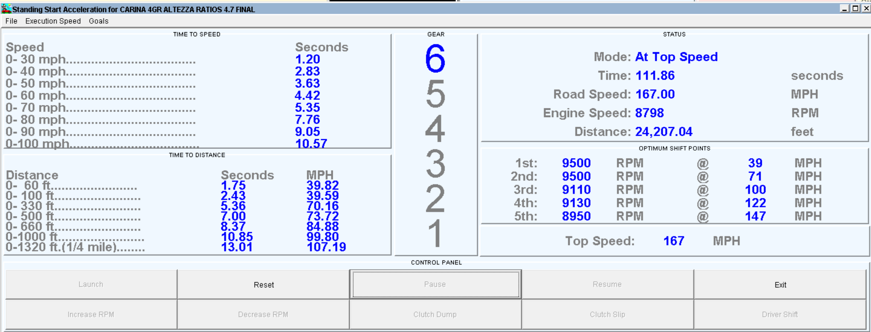Click the Launch button
The image size is (871, 332).
point(91,285)
